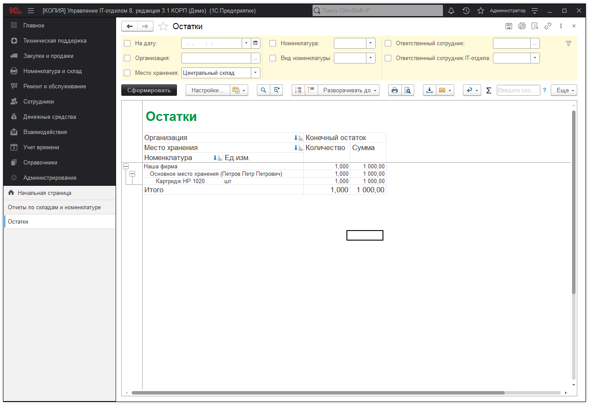This screenshot has height=405, width=589.
Task: Open the history clock icon in title bar
Action: click(x=466, y=10)
